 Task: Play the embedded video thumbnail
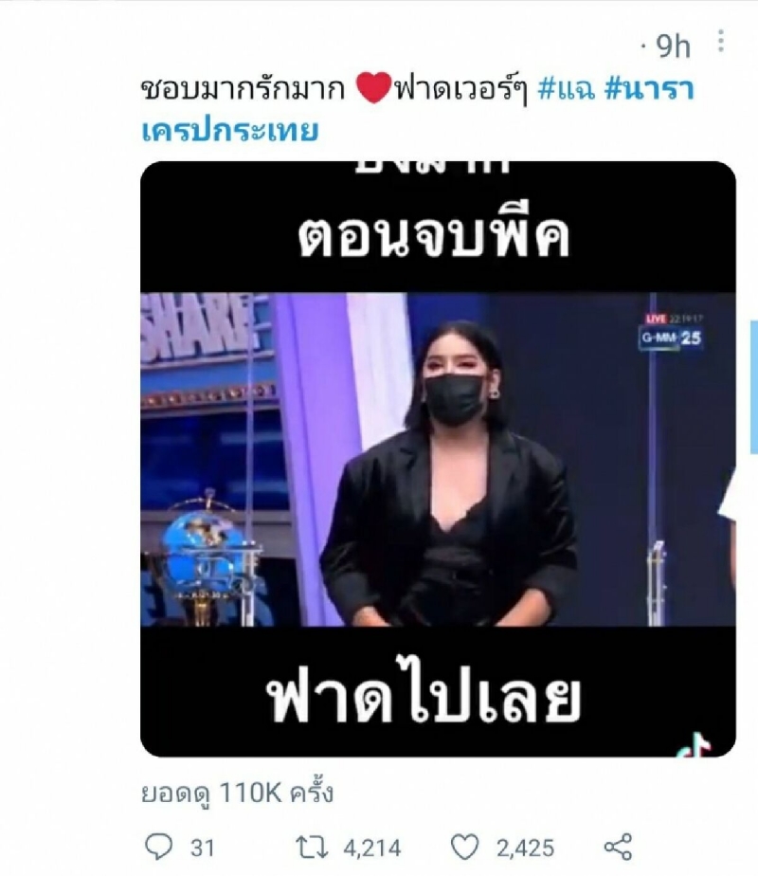click(438, 459)
